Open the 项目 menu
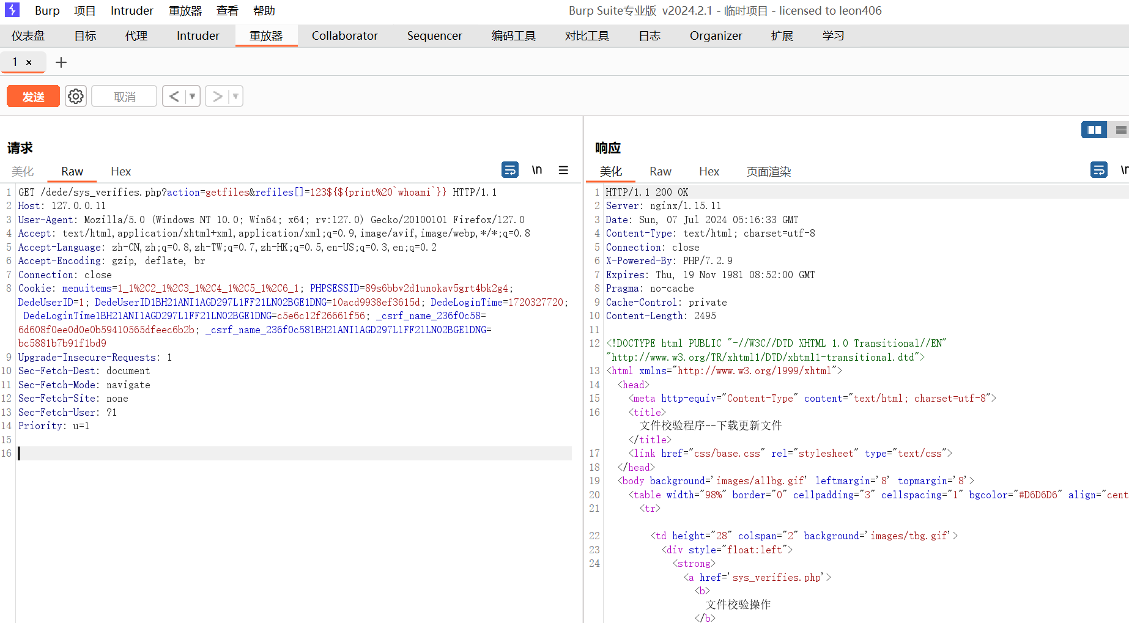The width and height of the screenshot is (1129, 623). point(85,10)
